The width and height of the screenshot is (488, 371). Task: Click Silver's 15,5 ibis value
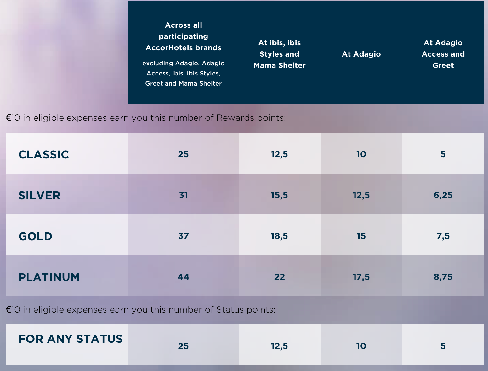point(280,195)
